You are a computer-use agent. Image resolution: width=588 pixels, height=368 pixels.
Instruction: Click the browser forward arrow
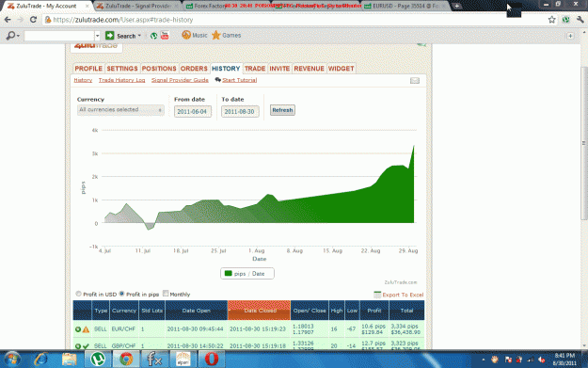coord(21,20)
